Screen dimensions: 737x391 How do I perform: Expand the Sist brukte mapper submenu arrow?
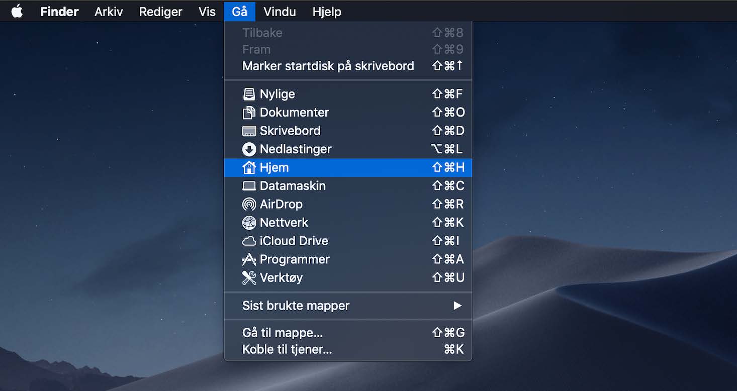pos(457,306)
